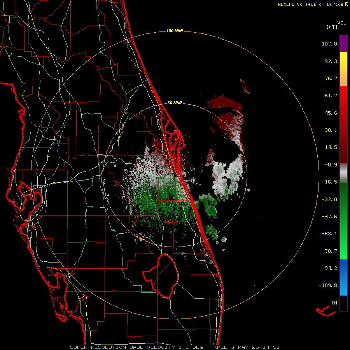The width and height of the screenshot is (350, 350).
Task: Click the SUPER-RESOLUTION BASE VELOCITY caption text
Action: 122,347
